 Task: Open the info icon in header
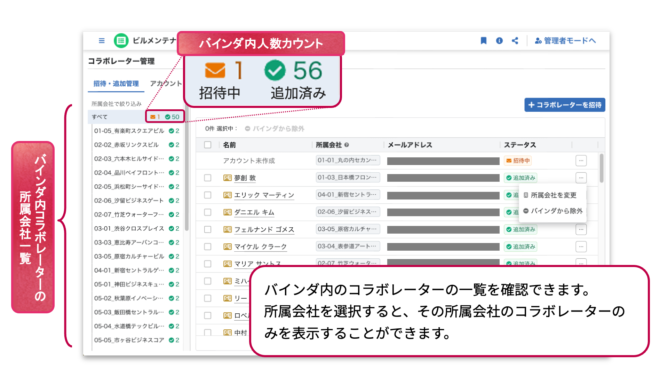(499, 41)
